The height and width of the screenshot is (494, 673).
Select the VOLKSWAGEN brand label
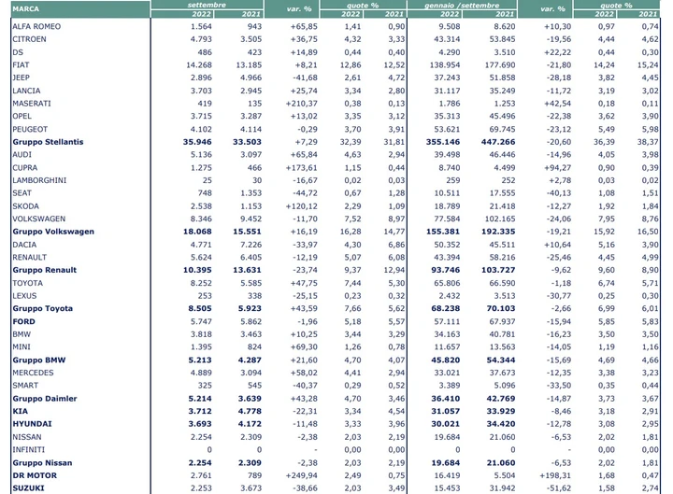[x=39, y=219]
